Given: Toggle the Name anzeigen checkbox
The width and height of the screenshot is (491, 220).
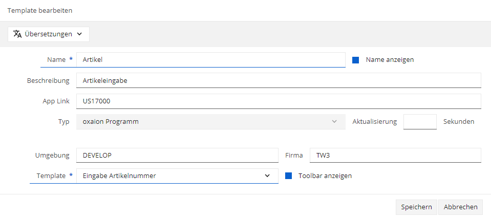Looking at the screenshot, I should tap(355, 60).
